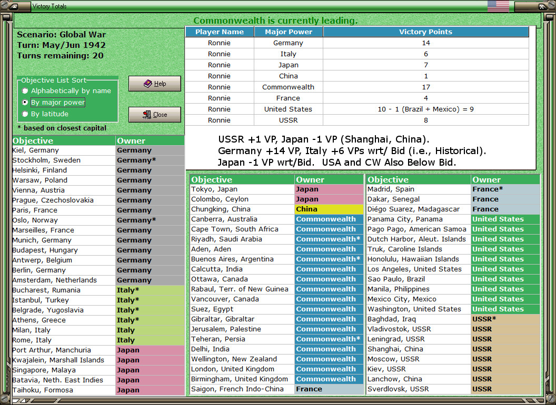
Task: Click 'Sverdlovsk, USSR' objective row
Action: coord(453,389)
